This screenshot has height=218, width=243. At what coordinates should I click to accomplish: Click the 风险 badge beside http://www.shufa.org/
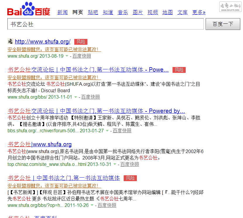(x=81, y=42)
